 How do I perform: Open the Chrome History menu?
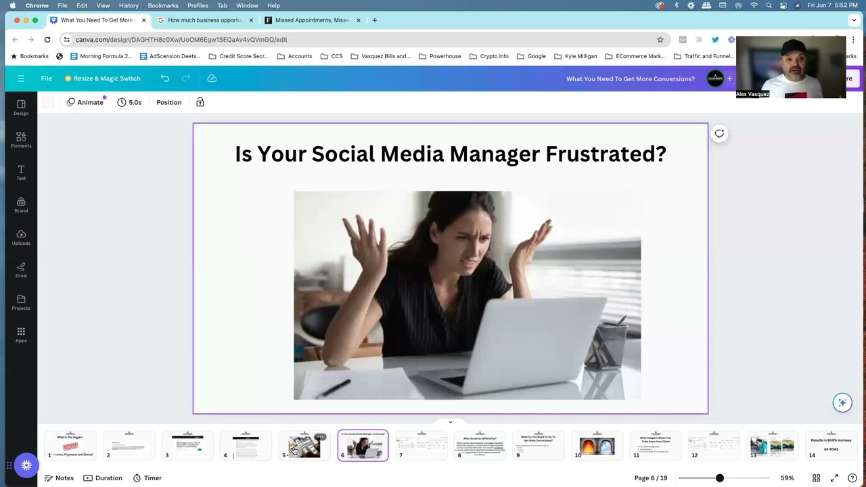coord(129,5)
